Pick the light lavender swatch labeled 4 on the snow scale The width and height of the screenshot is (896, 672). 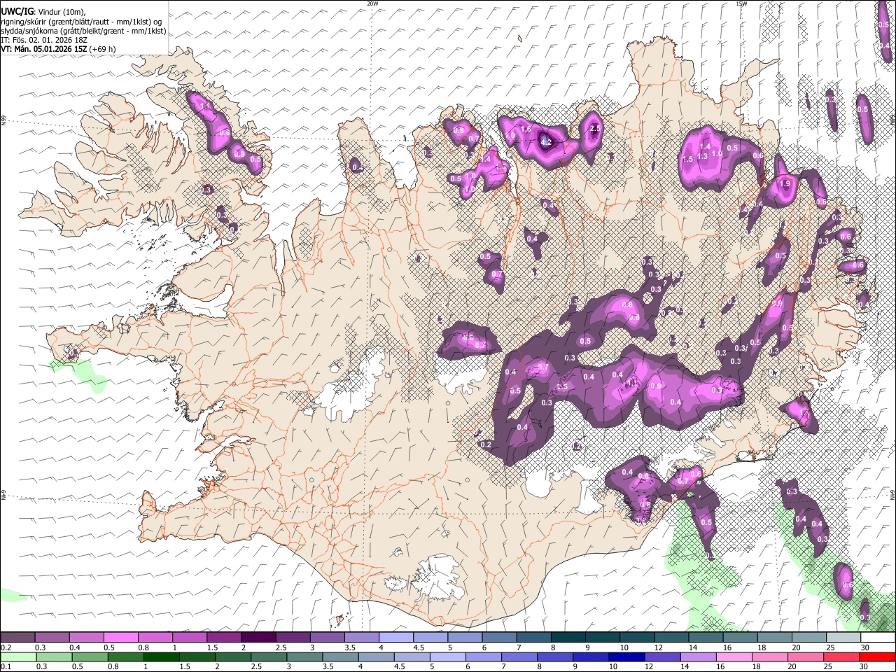tap(395, 638)
